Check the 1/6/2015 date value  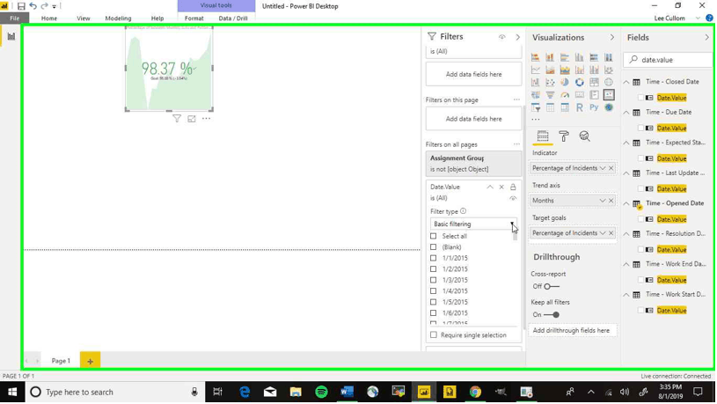433,313
